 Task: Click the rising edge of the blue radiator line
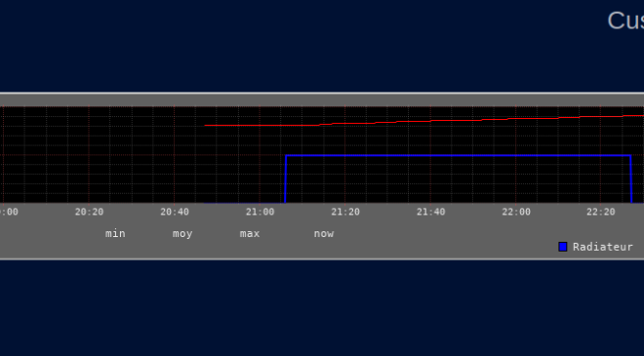pyautogui.click(x=285, y=179)
